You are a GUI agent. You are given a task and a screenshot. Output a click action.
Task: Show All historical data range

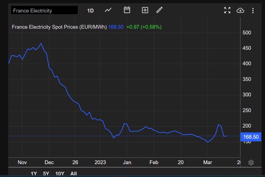pyautogui.click(x=74, y=173)
